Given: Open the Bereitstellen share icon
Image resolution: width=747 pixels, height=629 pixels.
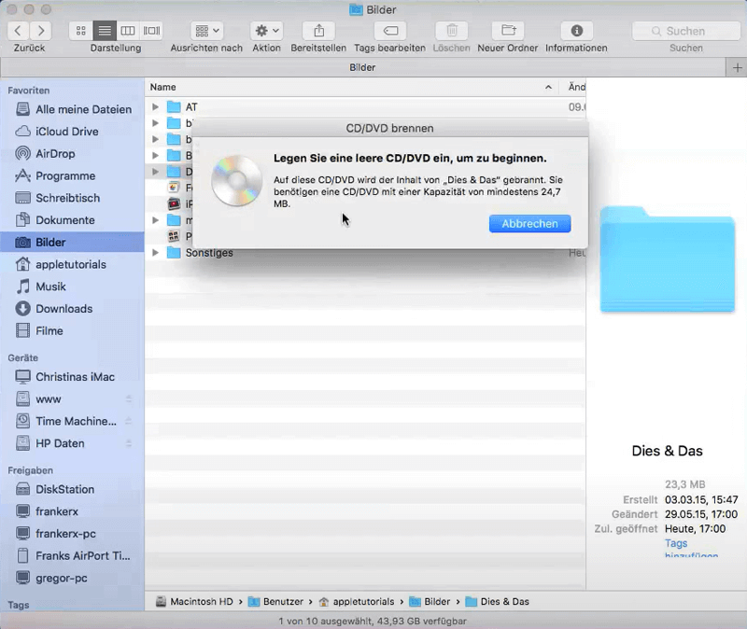Looking at the screenshot, I should pyautogui.click(x=318, y=31).
